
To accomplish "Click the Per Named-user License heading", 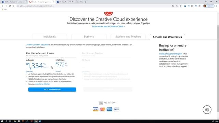I will click(40, 53).
